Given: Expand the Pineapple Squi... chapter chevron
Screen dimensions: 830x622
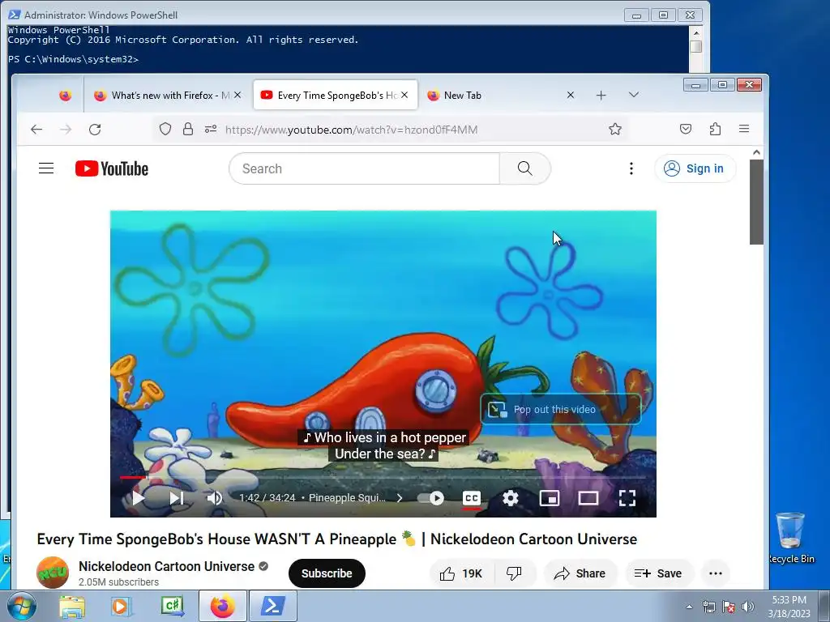Looking at the screenshot, I should point(400,498).
